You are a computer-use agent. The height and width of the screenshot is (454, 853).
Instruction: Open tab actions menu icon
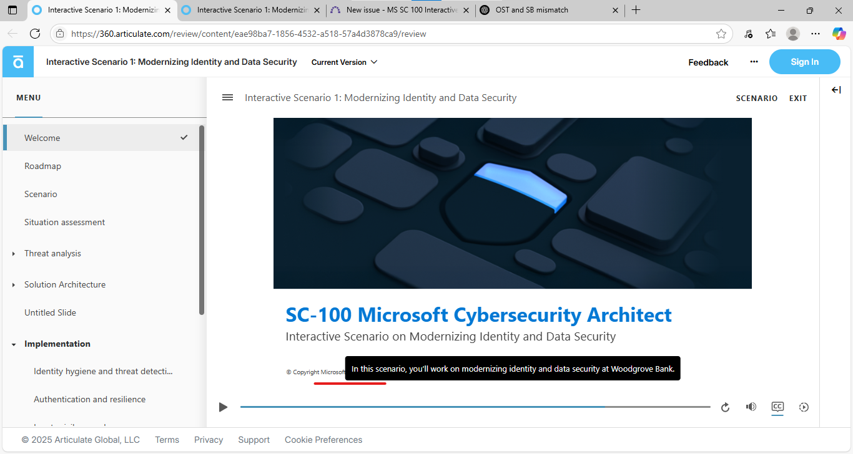point(12,10)
